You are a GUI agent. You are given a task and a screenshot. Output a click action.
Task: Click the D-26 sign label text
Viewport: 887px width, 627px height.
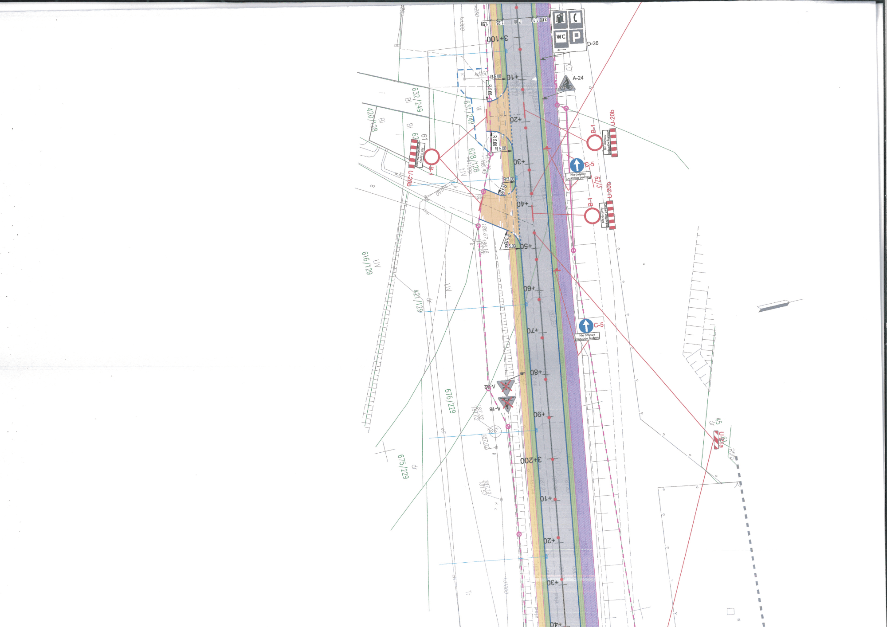click(x=593, y=43)
